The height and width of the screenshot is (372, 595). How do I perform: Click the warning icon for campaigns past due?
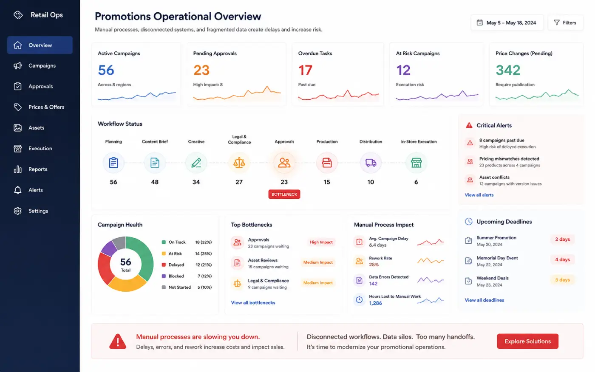(x=470, y=143)
